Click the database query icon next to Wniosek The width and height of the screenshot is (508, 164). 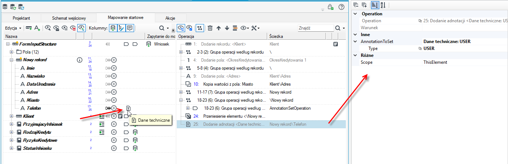click(148, 44)
